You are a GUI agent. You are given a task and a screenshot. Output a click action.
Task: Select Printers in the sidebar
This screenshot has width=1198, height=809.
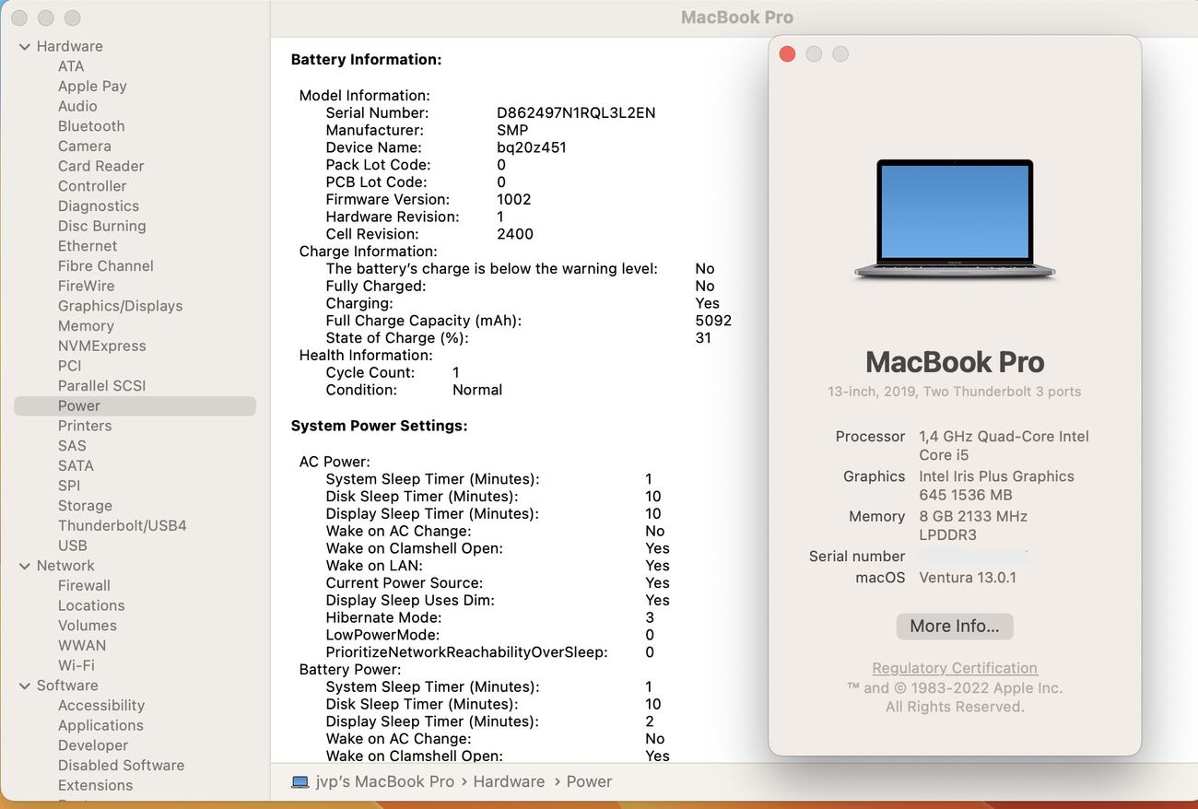click(x=85, y=426)
